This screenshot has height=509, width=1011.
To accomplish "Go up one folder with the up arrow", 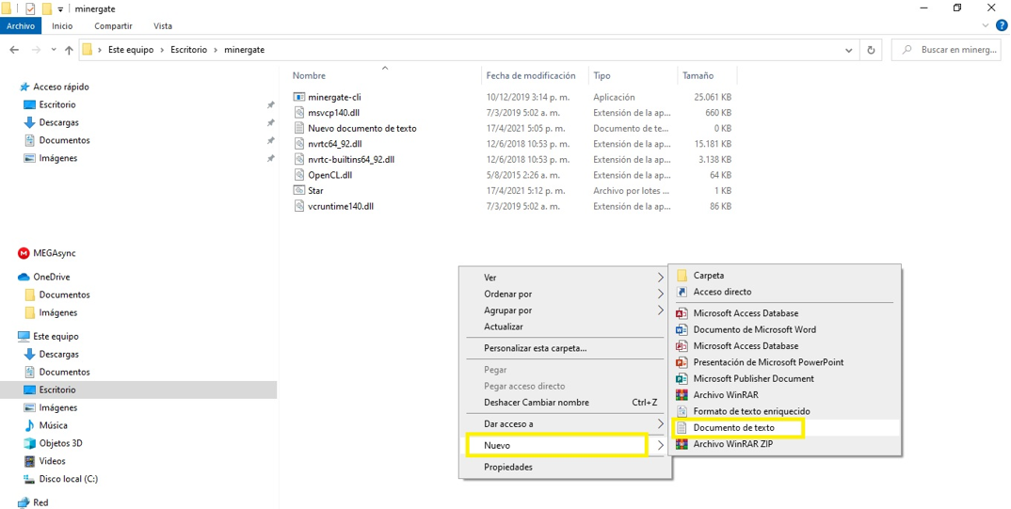I will pos(69,50).
